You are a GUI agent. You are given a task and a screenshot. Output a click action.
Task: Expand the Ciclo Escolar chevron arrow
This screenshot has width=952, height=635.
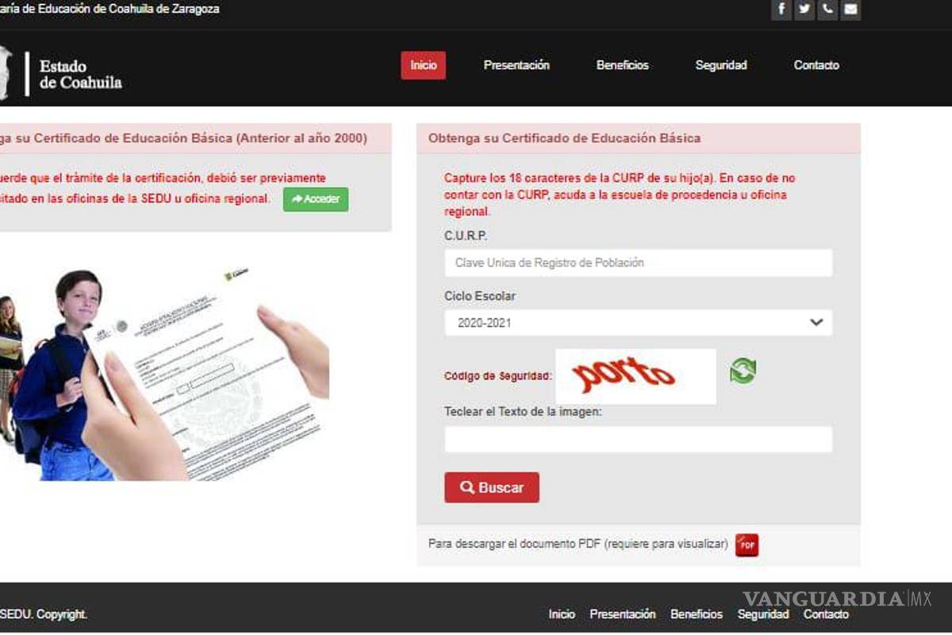click(815, 322)
